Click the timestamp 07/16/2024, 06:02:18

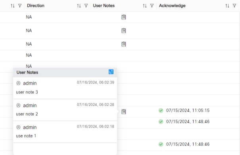(x=96, y=126)
